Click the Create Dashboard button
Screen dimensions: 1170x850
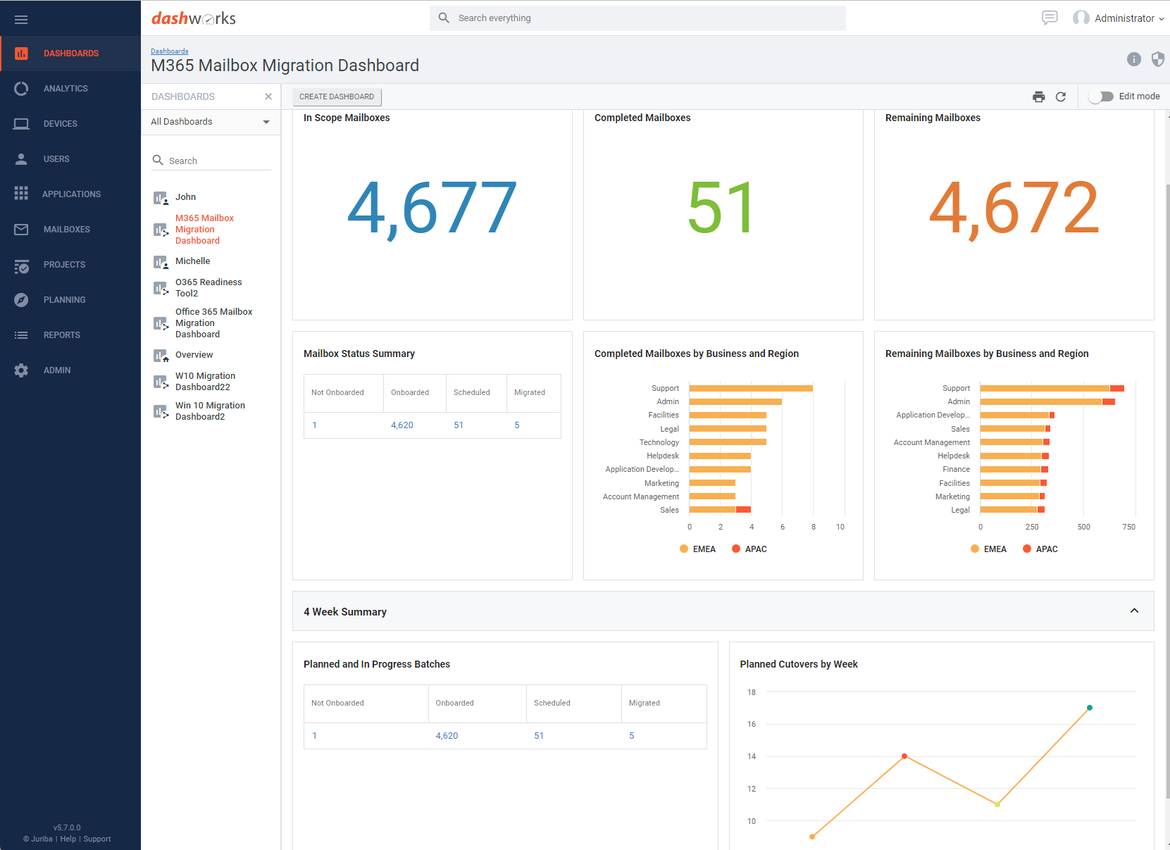[337, 96]
